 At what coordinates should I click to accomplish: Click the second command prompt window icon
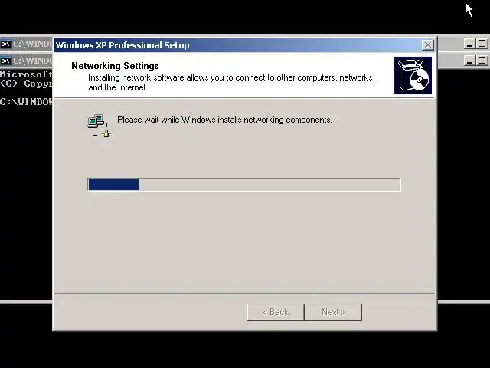point(5,61)
